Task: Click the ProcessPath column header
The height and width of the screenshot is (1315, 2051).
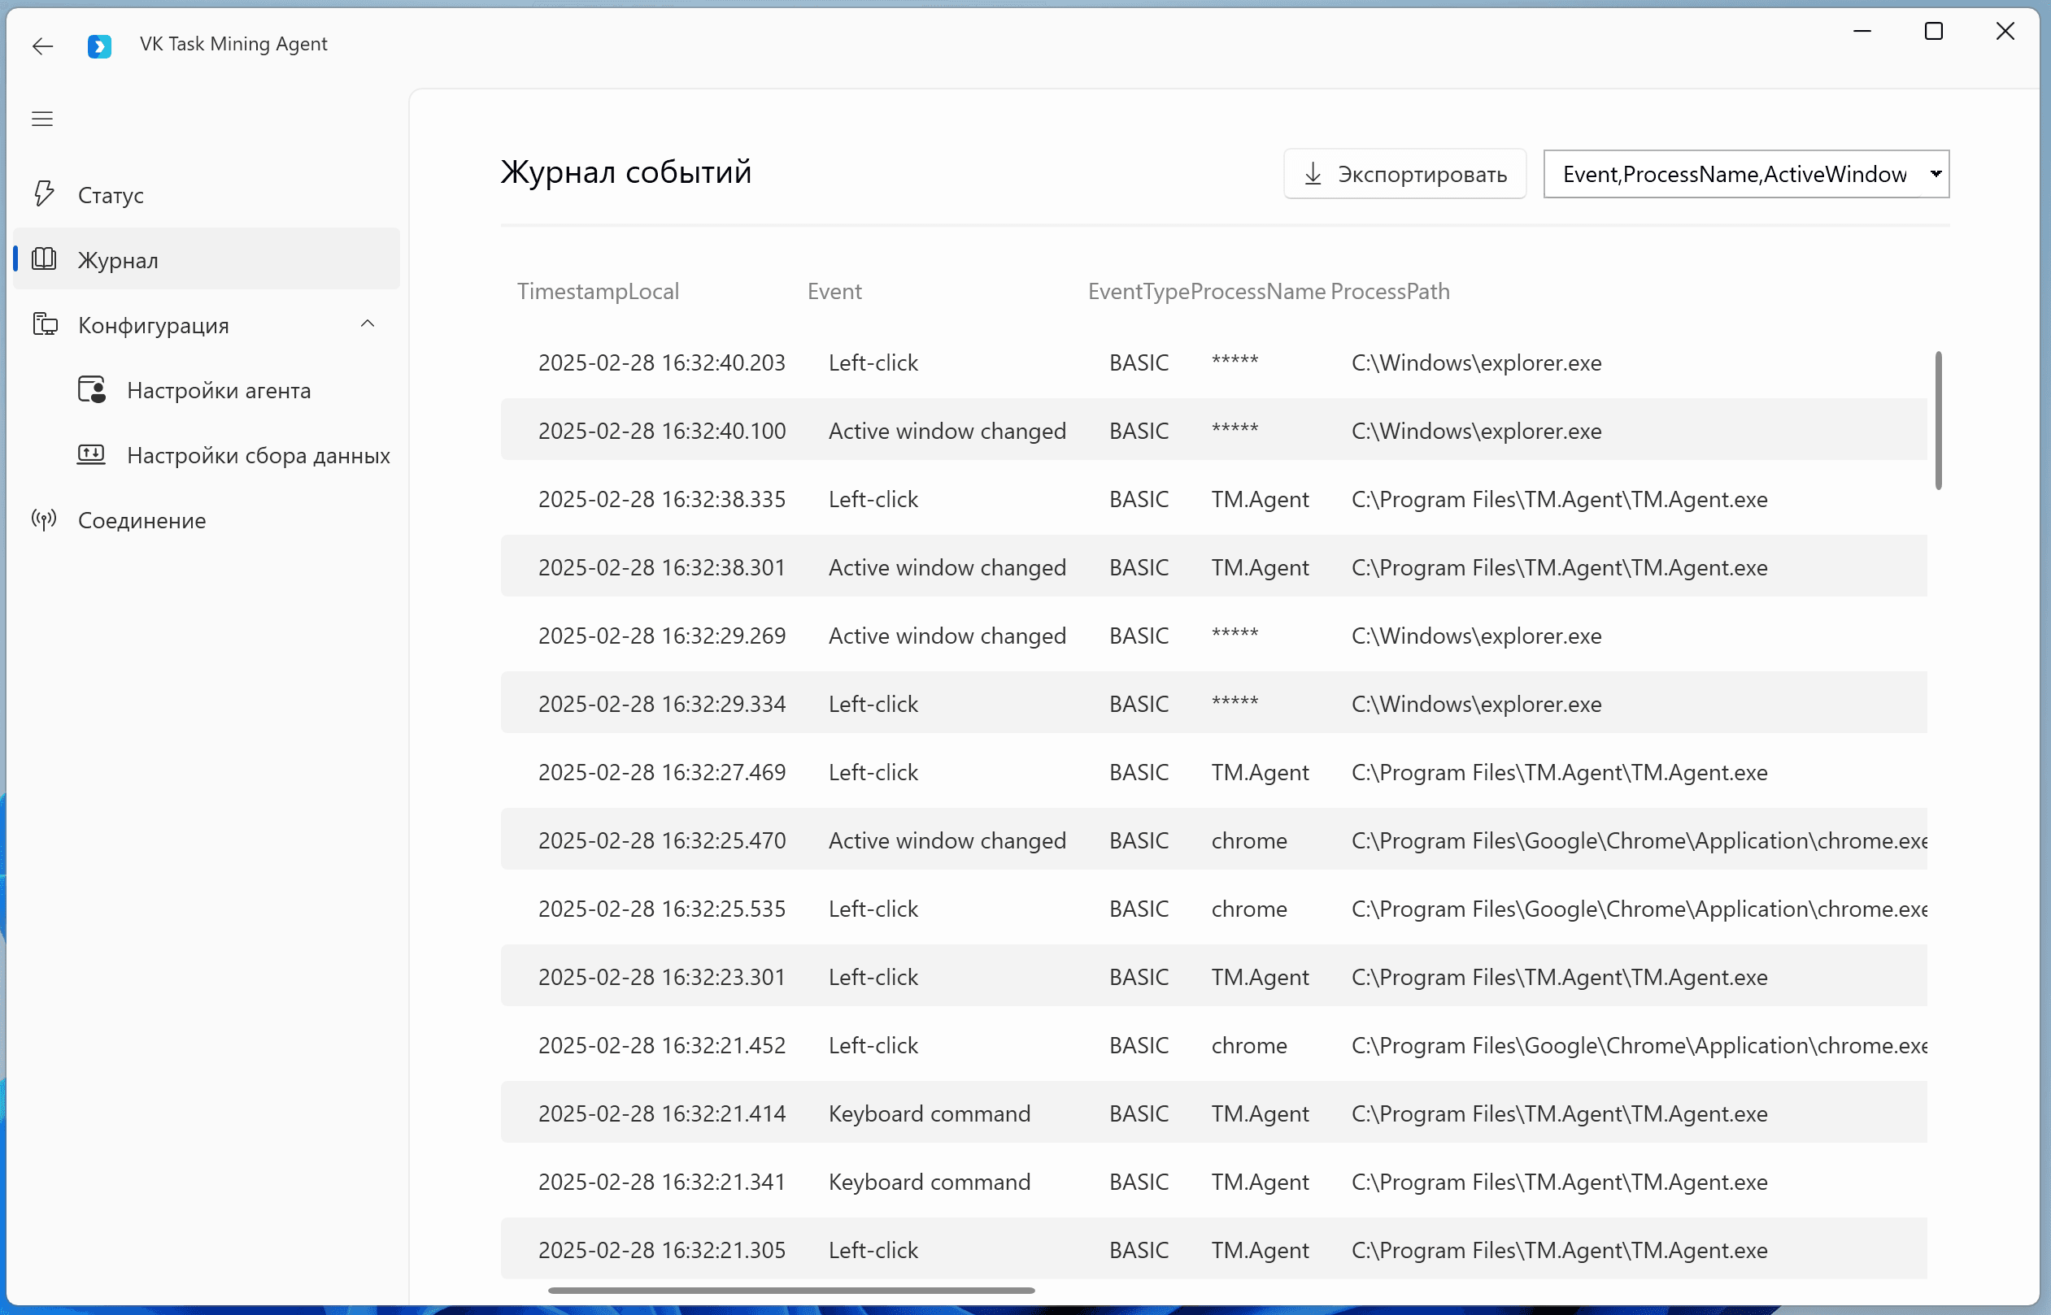Action: (1390, 291)
